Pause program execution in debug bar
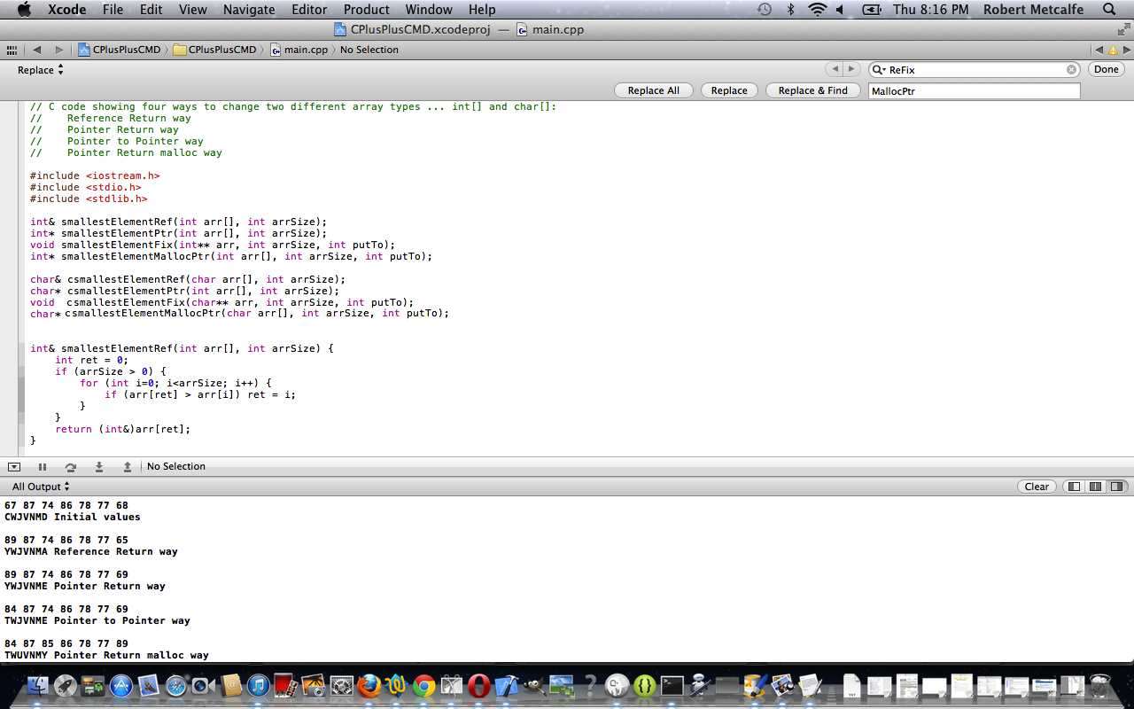This screenshot has height=709, width=1134. 42,466
